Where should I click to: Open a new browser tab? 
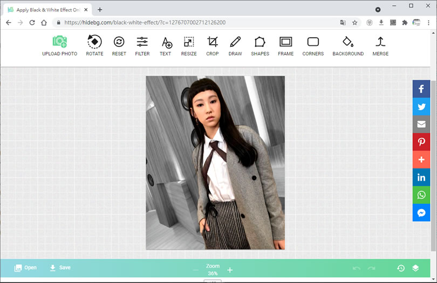pos(100,10)
